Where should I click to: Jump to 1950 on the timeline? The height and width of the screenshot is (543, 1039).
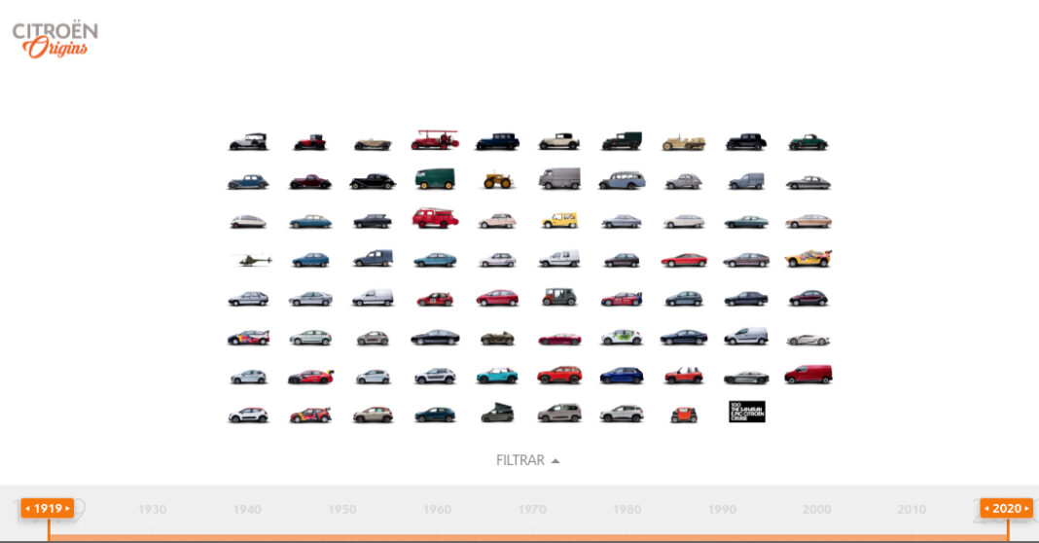[341, 509]
